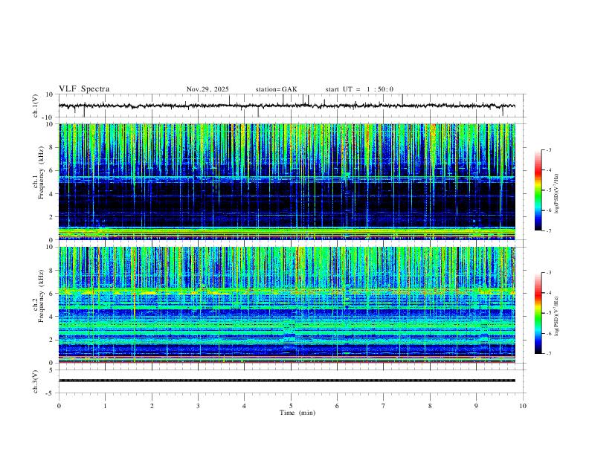Click the 5 tick label on ch.3(V) axis

pyautogui.click(x=52, y=370)
